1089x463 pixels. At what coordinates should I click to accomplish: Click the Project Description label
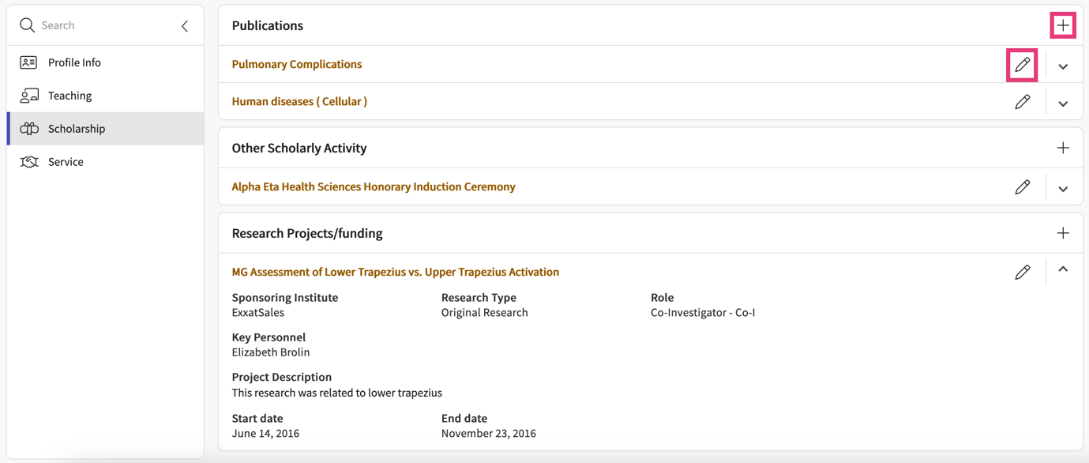pyautogui.click(x=282, y=377)
